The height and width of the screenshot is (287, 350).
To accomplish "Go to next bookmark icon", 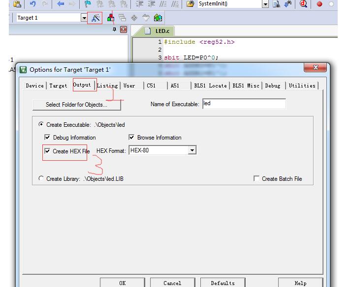I will click(112, 4).
